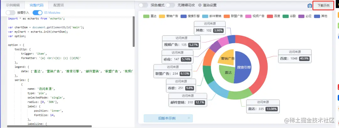Click 旧版本示例 old version link
The image size is (339, 128).
[167, 118]
